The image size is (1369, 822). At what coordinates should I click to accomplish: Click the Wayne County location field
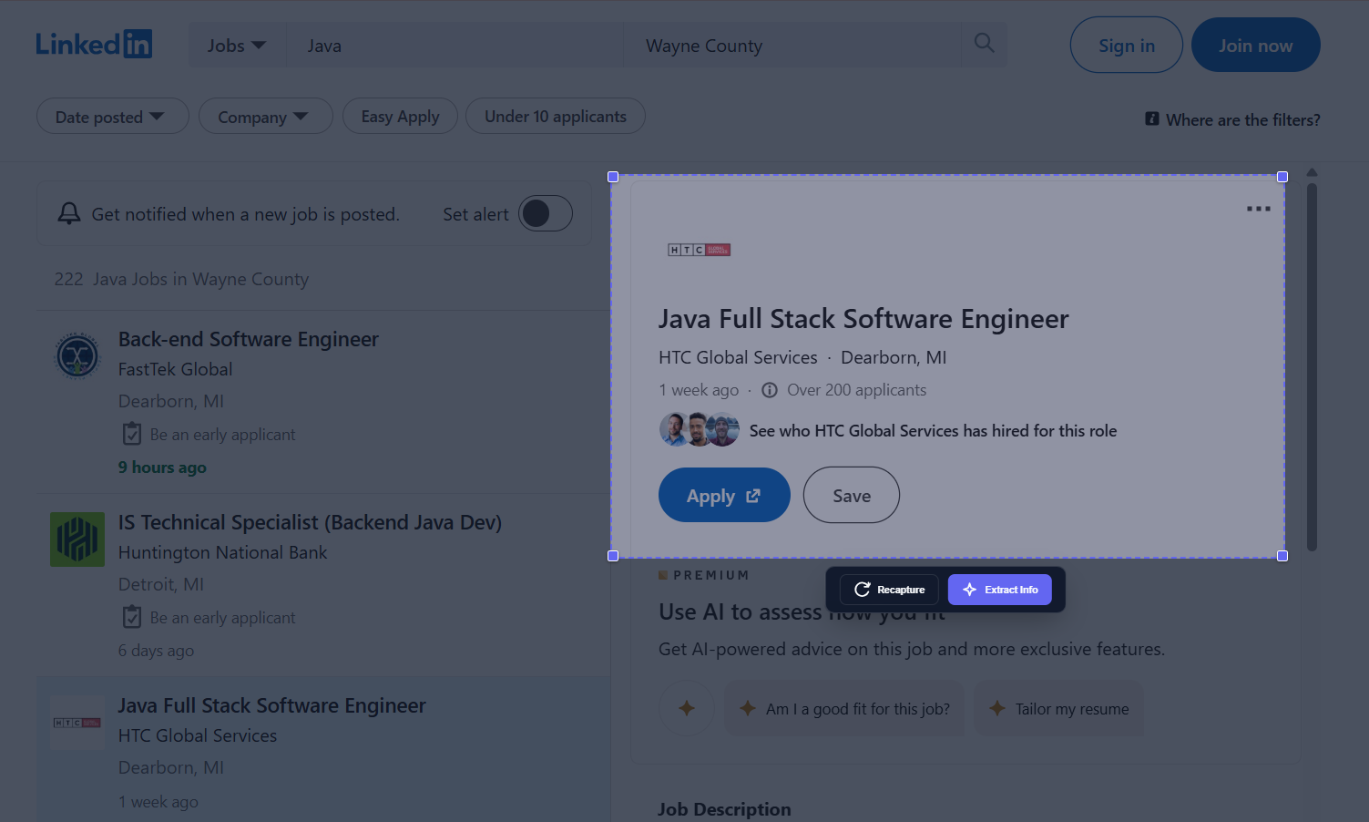pyautogui.click(x=792, y=45)
